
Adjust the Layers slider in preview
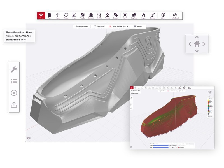(161, 145)
